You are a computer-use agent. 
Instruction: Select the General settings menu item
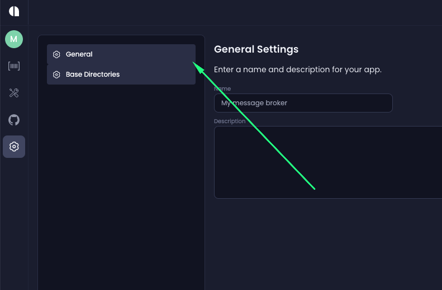click(121, 54)
